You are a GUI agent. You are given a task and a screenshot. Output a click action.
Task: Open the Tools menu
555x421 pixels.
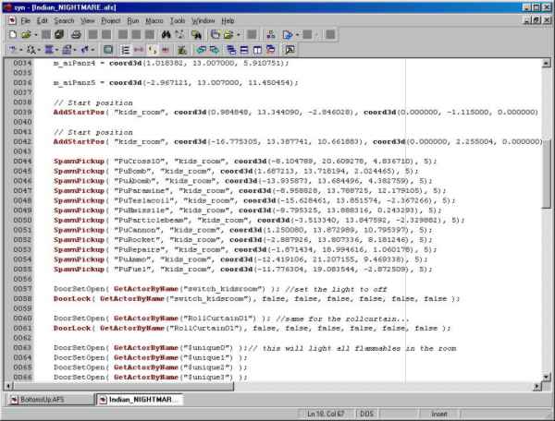pos(178,20)
